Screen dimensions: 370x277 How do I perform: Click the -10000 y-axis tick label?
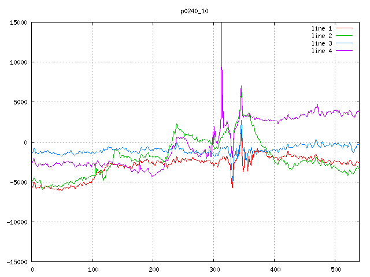[x=17, y=222]
